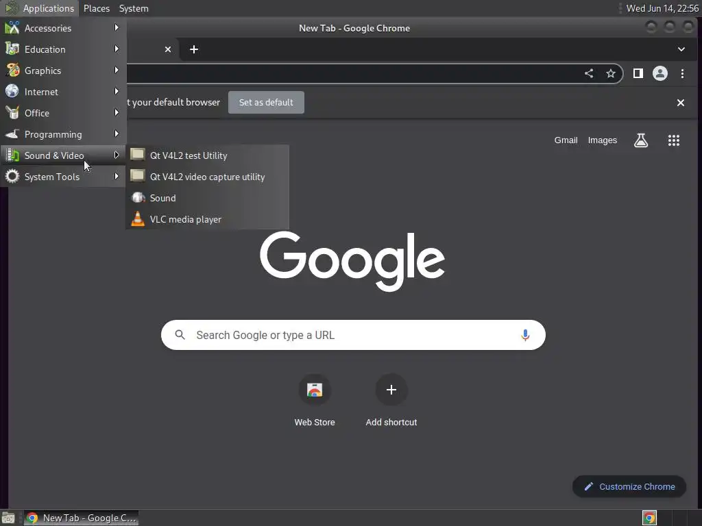
Task: Click the Internet globe icon
Action: pyautogui.click(x=12, y=91)
